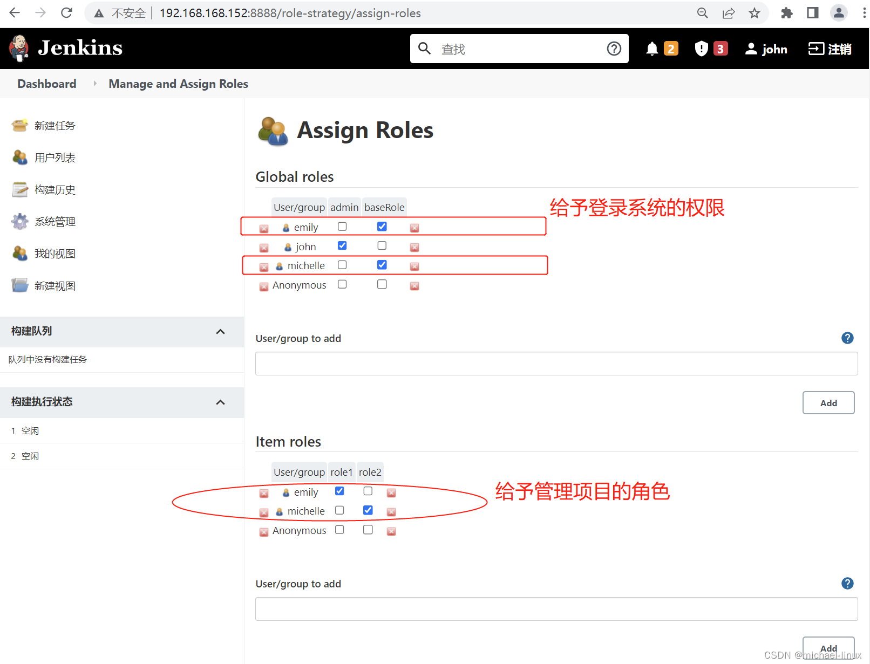Open help for Global roles User/group to add
Viewport: 870px width, 664px height.
coord(847,338)
